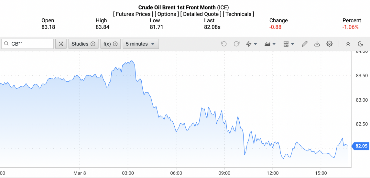The image size is (370, 178).
Task: Click the CB*1 symbol search field
Action: 31,44
